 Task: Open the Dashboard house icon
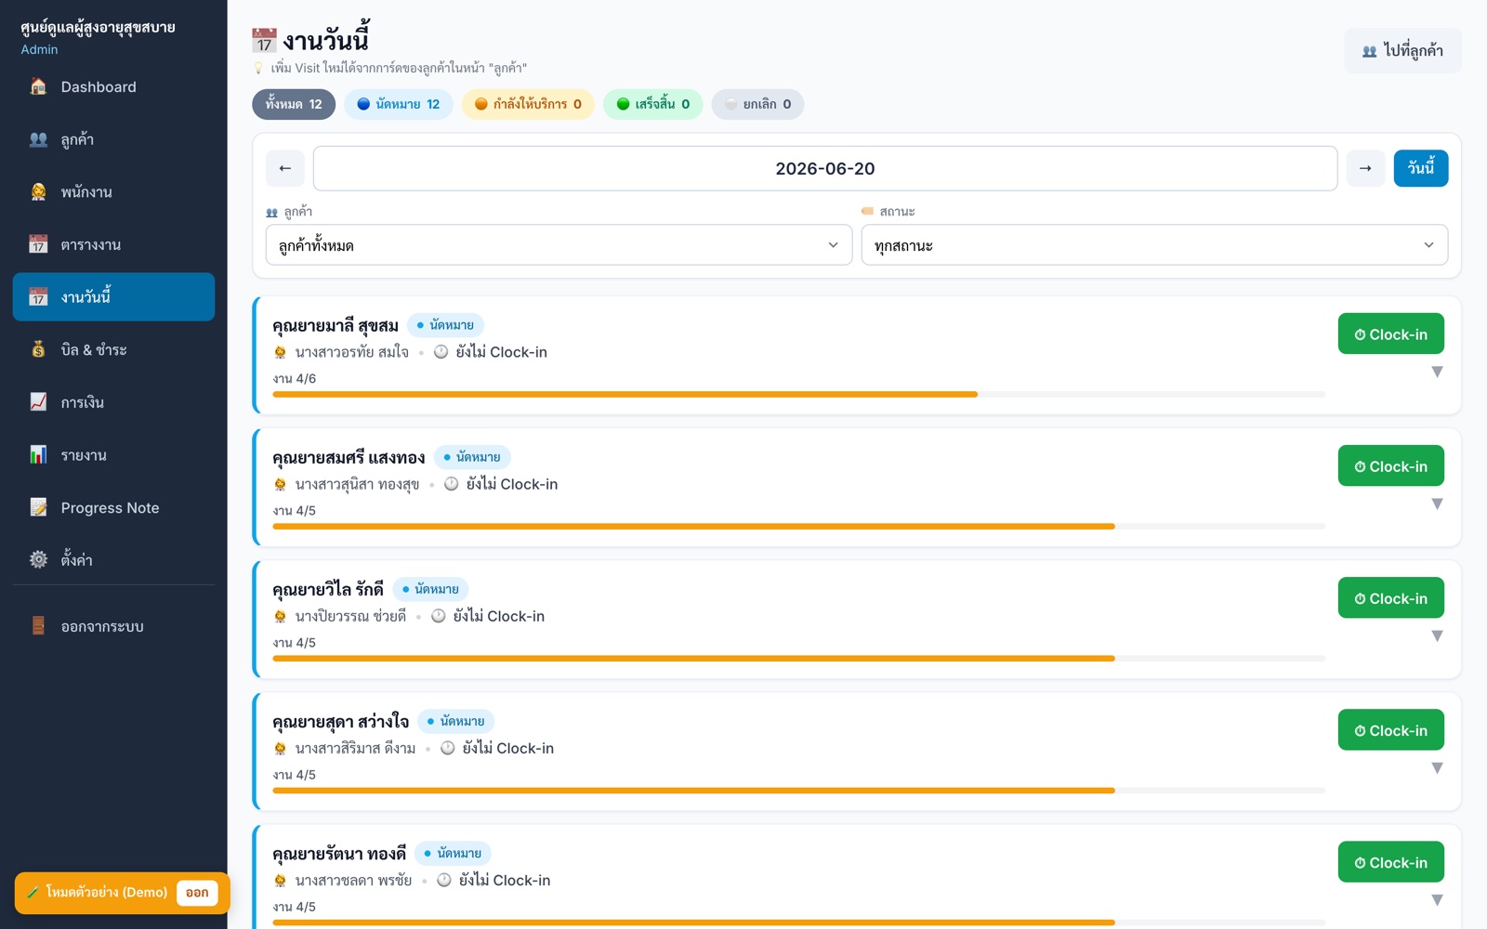pos(38,86)
